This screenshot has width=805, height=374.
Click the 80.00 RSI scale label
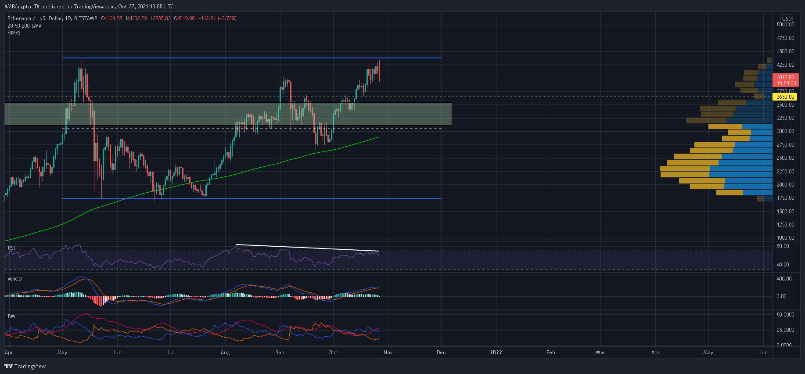(783, 246)
